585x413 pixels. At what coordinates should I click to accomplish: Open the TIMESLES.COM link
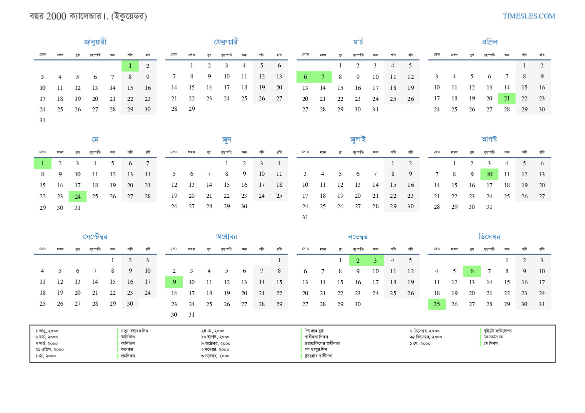pos(529,16)
